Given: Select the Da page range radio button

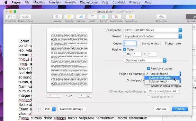Looking at the screenshot, I should click(124, 54).
